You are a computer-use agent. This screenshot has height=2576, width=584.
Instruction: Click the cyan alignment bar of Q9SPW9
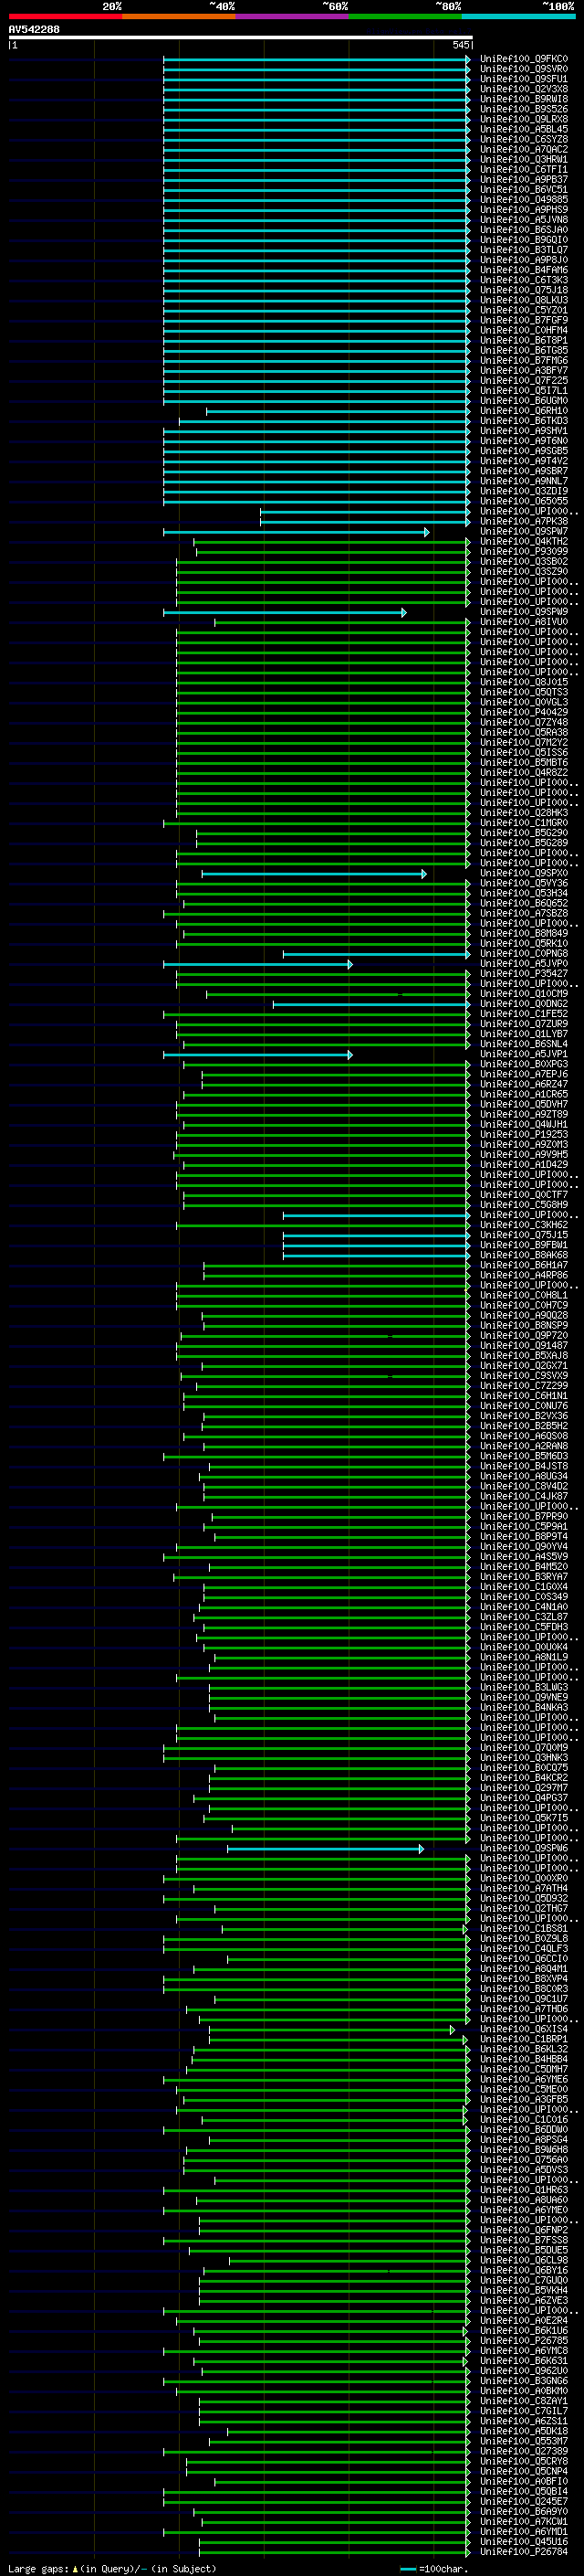click(286, 612)
